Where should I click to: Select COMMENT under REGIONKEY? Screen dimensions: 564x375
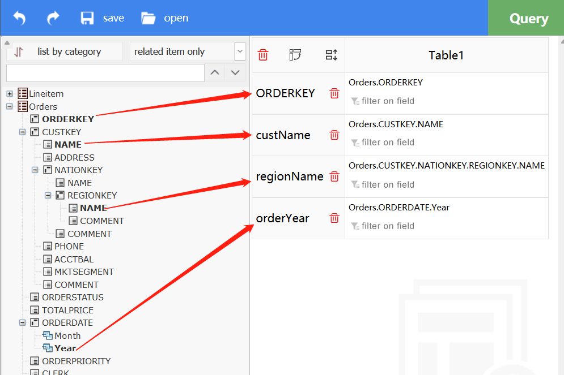(102, 221)
